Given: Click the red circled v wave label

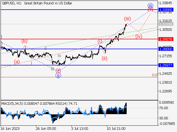Looking at the screenshot, I should (150, 9).
